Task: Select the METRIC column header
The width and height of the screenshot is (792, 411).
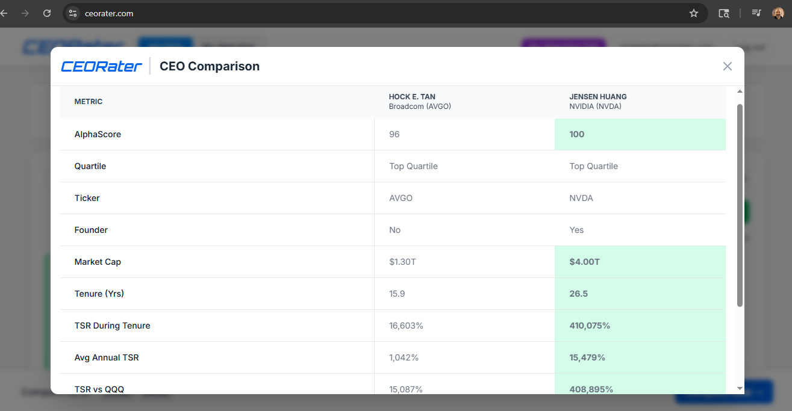Action: coord(89,102)
